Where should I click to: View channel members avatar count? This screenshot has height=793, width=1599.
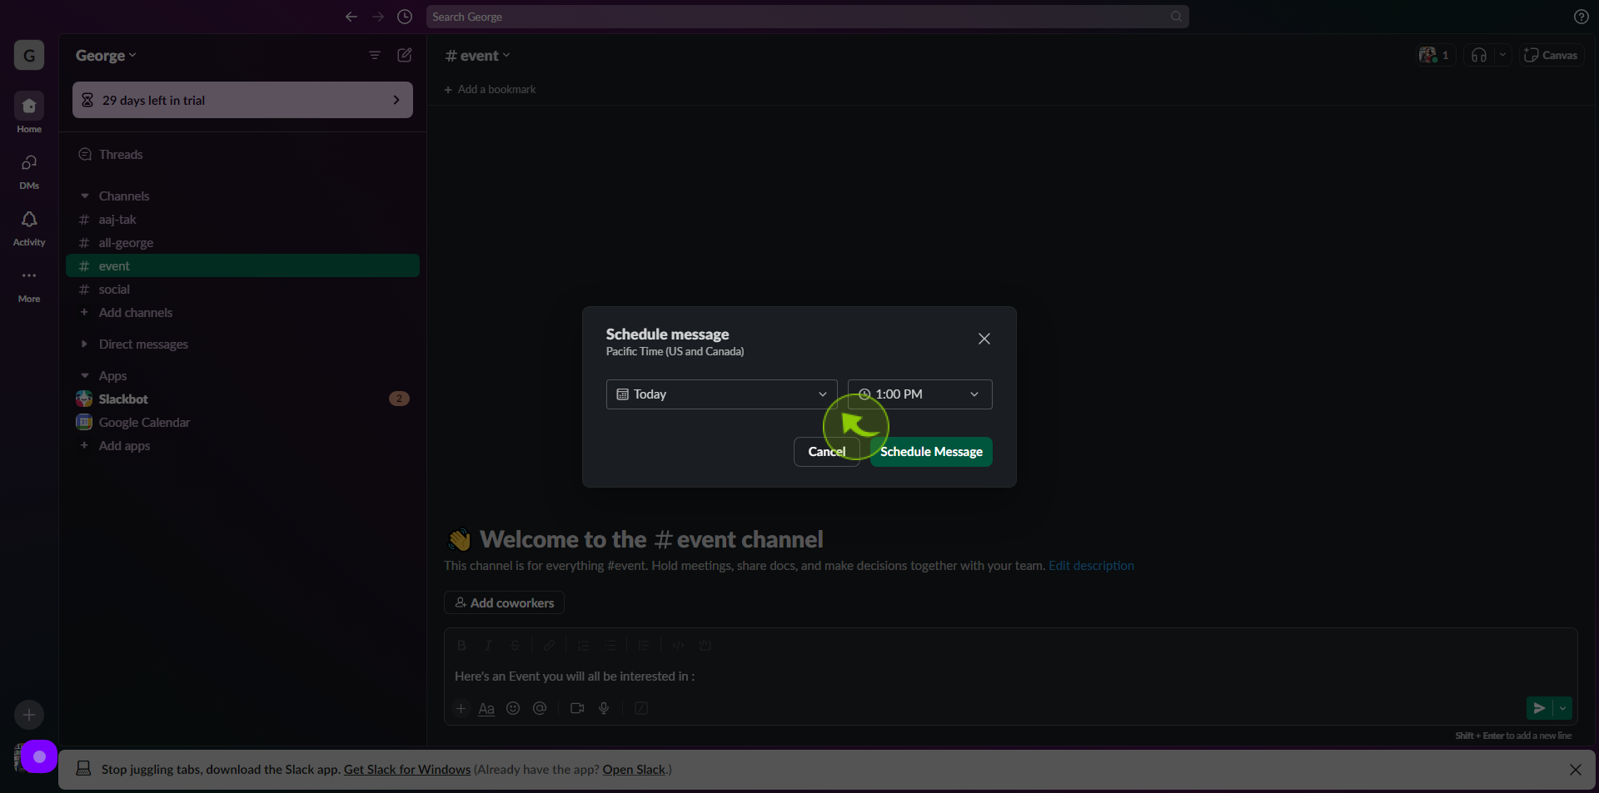point(1435,55)
